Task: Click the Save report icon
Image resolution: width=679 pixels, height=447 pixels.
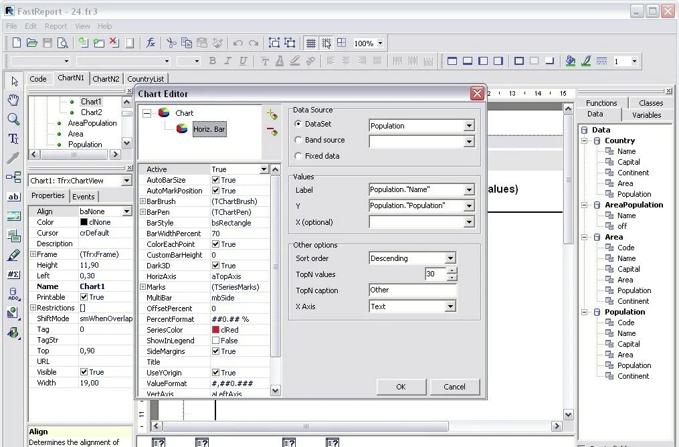Action: (47, 42)
